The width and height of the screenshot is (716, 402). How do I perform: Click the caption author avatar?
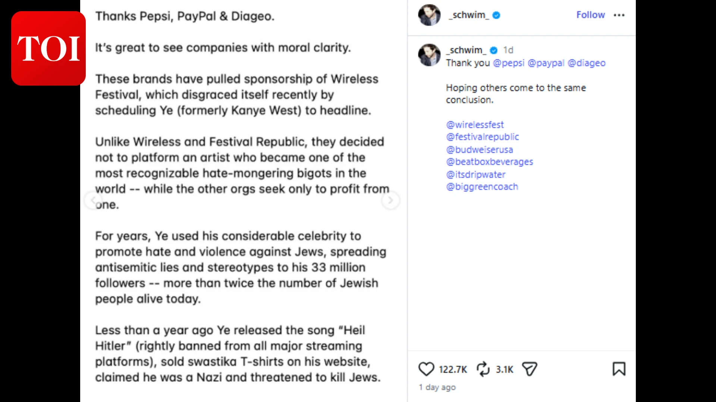[x=429, y=55]
